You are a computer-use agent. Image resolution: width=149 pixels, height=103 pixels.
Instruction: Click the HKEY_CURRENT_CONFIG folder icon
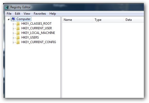point(18,42)
